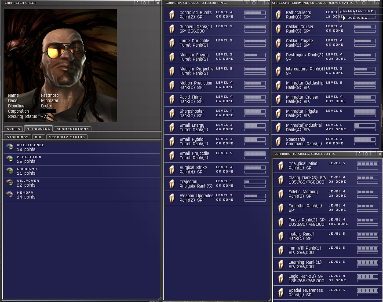Click the Minmatar Battleship skill book icon
The width and height of the screenshot is (383, 302).
(x=278, y=85)
